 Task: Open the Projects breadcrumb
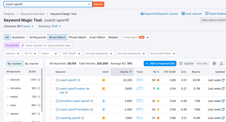click(x=9, y=14)
